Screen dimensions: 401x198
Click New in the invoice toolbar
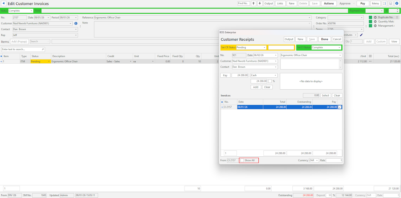(x=291, y=3)
